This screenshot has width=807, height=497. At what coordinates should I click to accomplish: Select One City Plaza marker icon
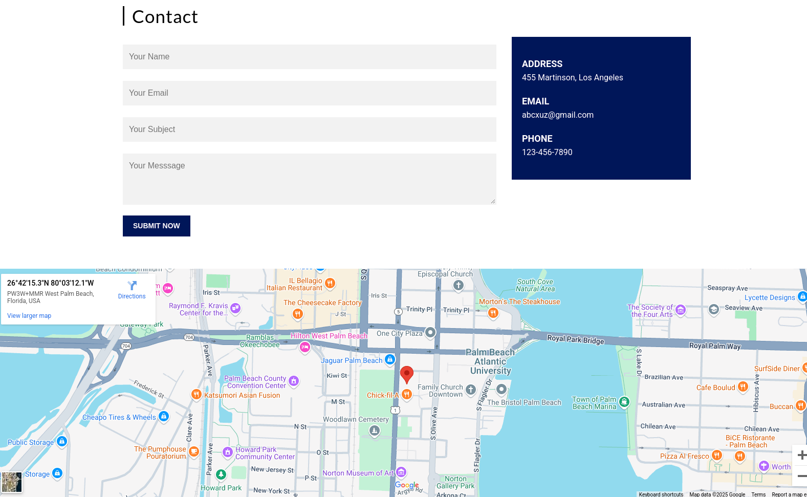tap(430, 333)
